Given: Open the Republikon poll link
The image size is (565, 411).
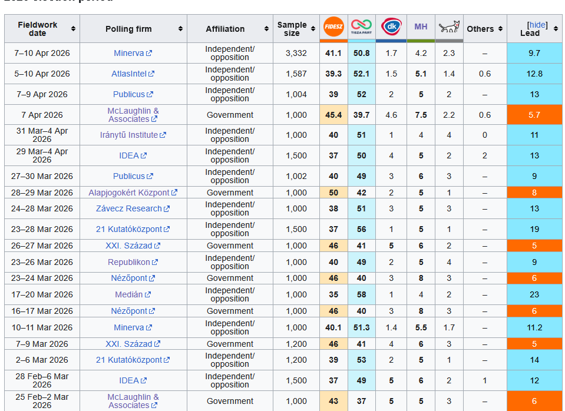Looking at the screenshot, I should coord(133,262).
